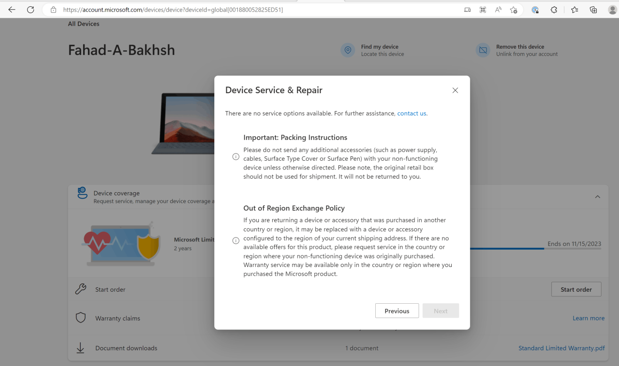Image resolution: width=619 pixels, height=366 pixels.
Task: Open the Learn more warranty link
Action: click(589, 318)
